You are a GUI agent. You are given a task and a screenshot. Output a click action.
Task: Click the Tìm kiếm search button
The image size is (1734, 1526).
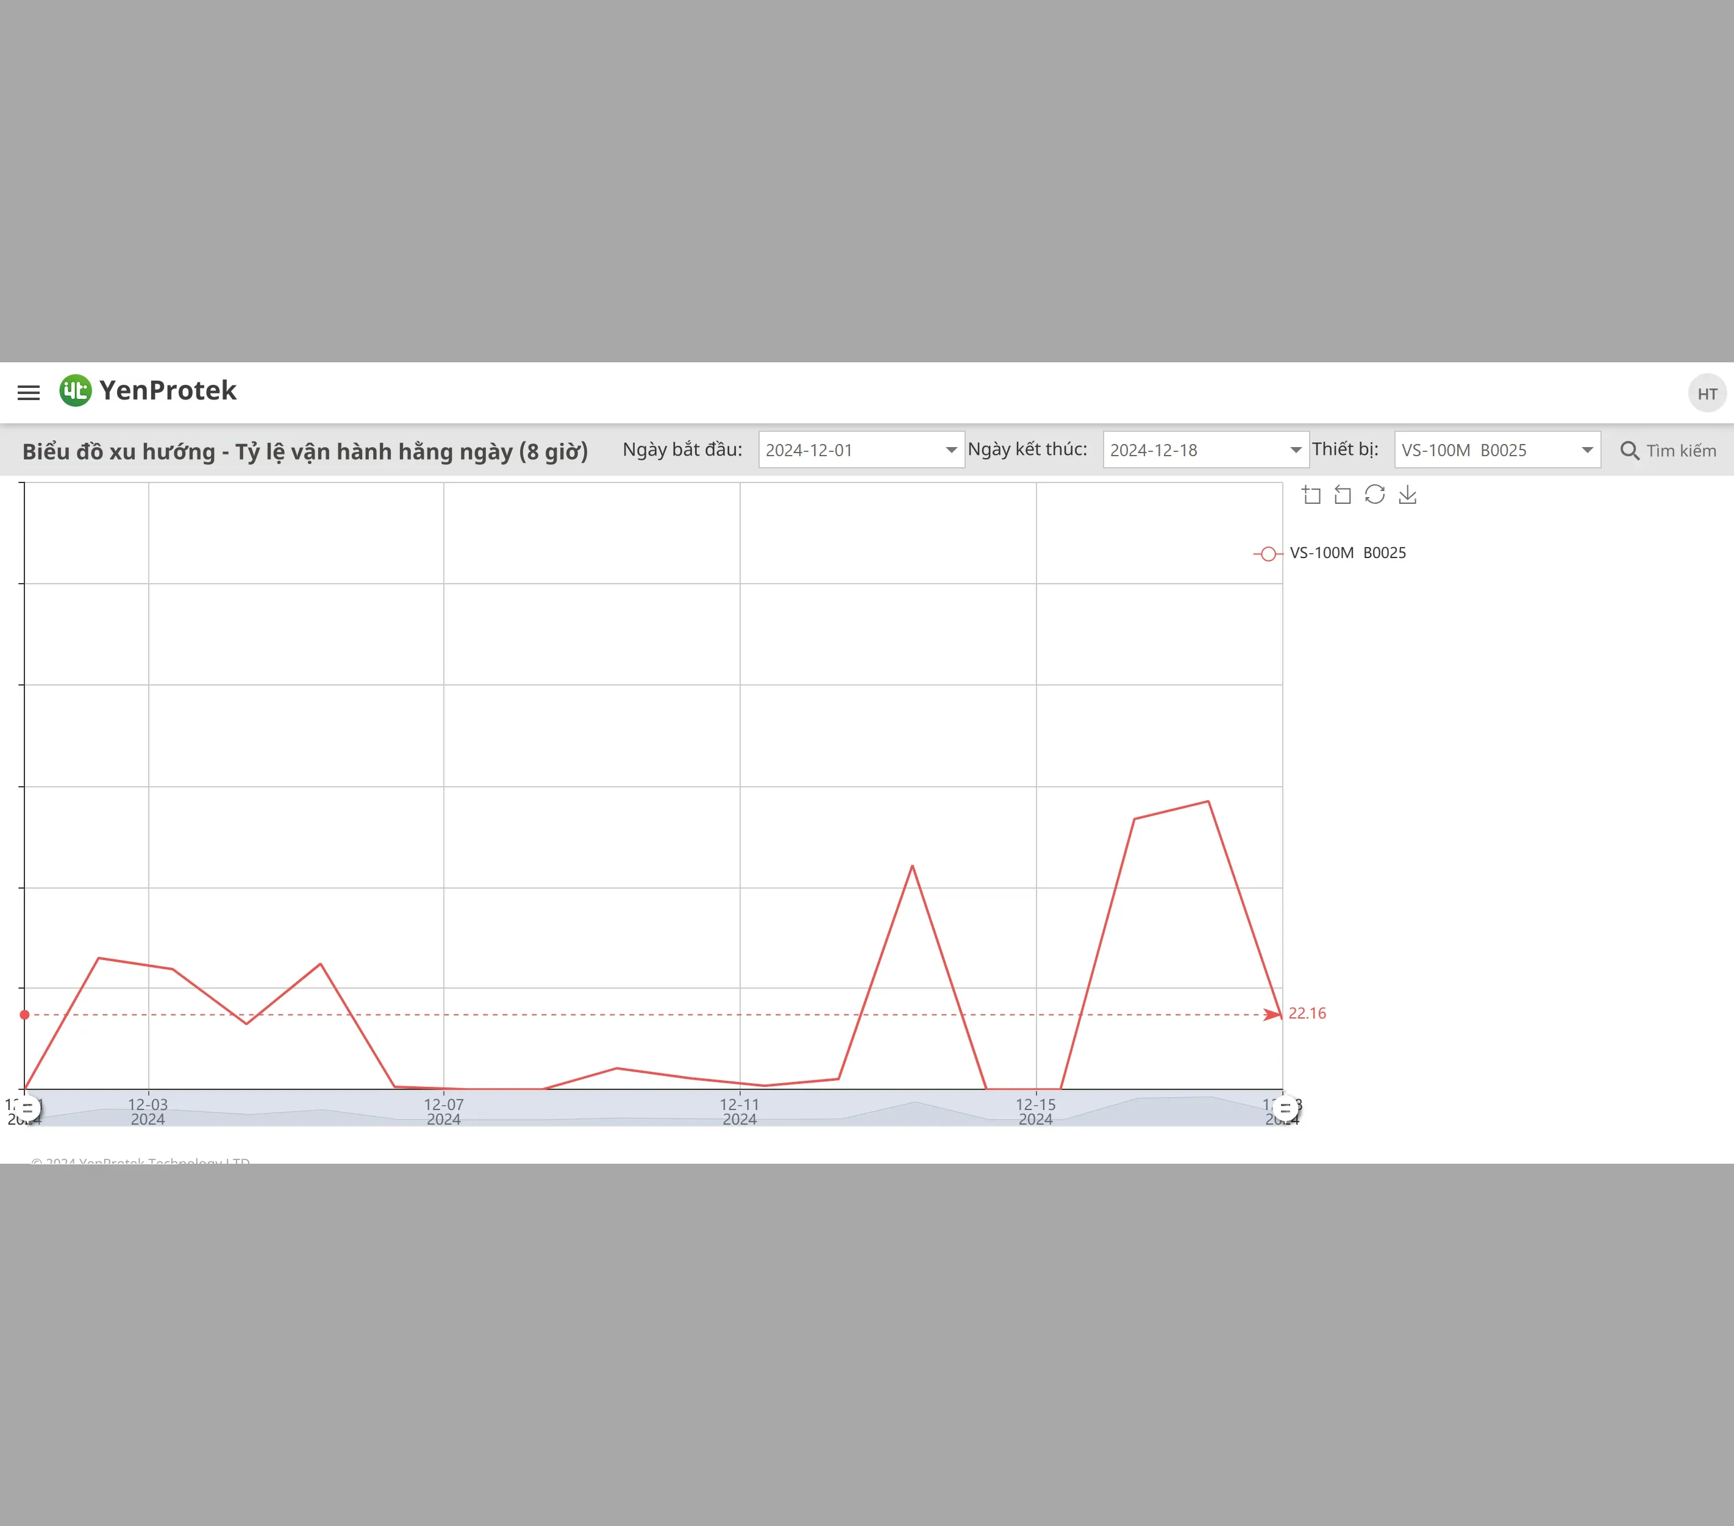pos(1668,451)
